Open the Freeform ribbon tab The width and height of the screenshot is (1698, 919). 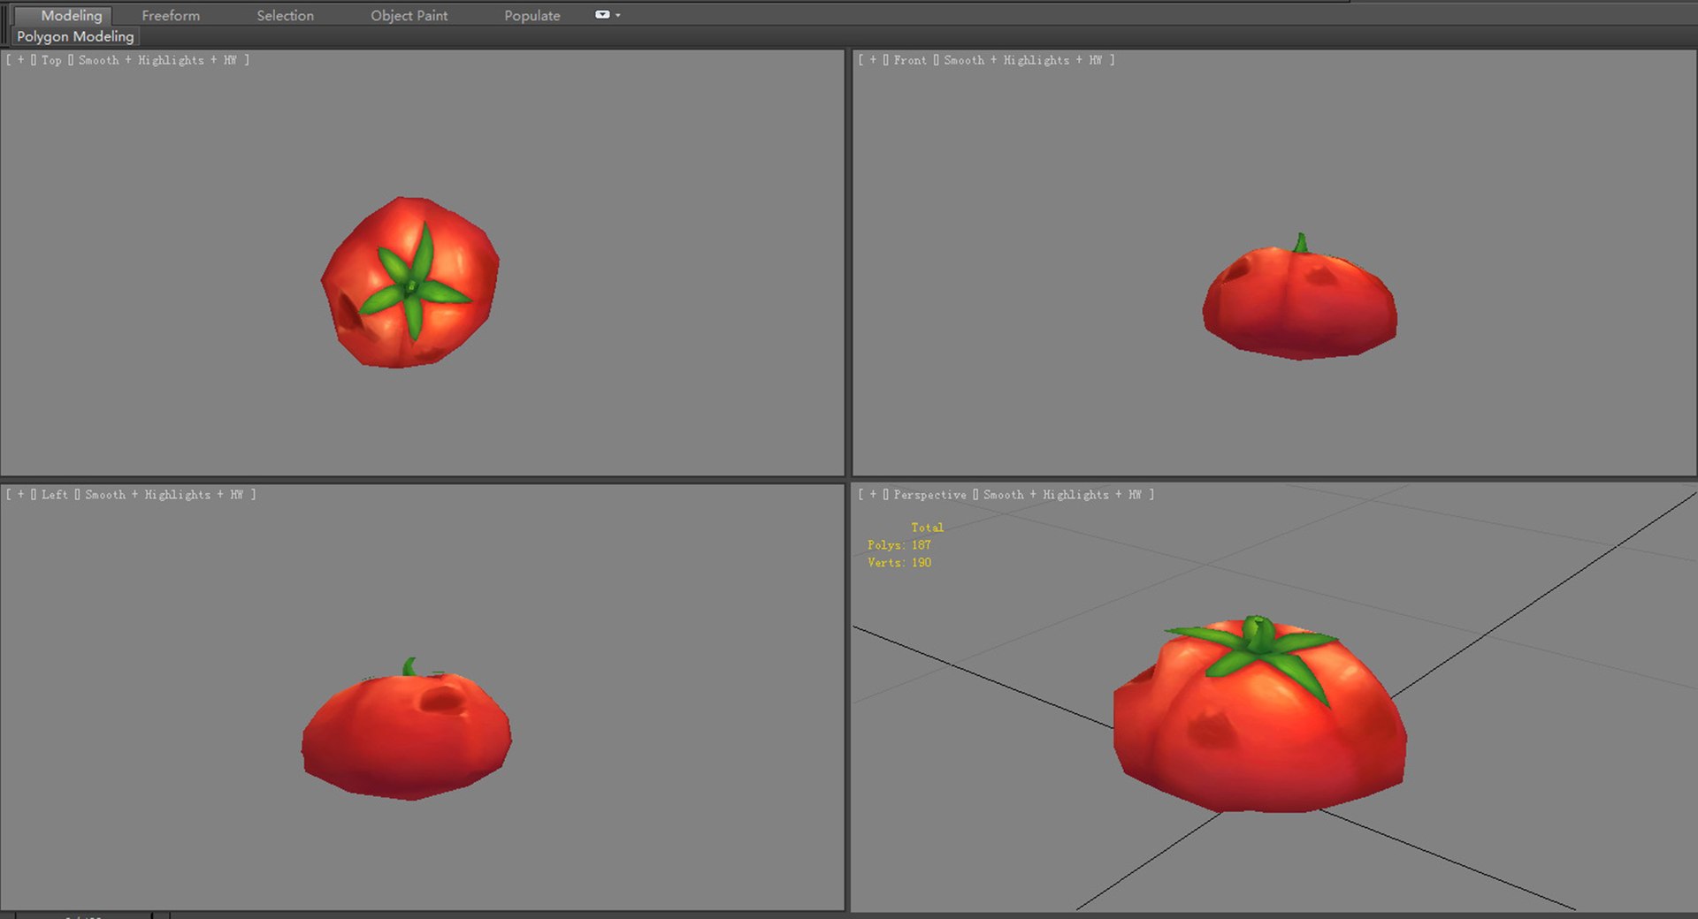[171, 15]
